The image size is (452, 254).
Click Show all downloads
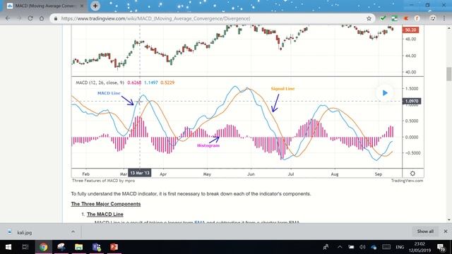[425, 231]
